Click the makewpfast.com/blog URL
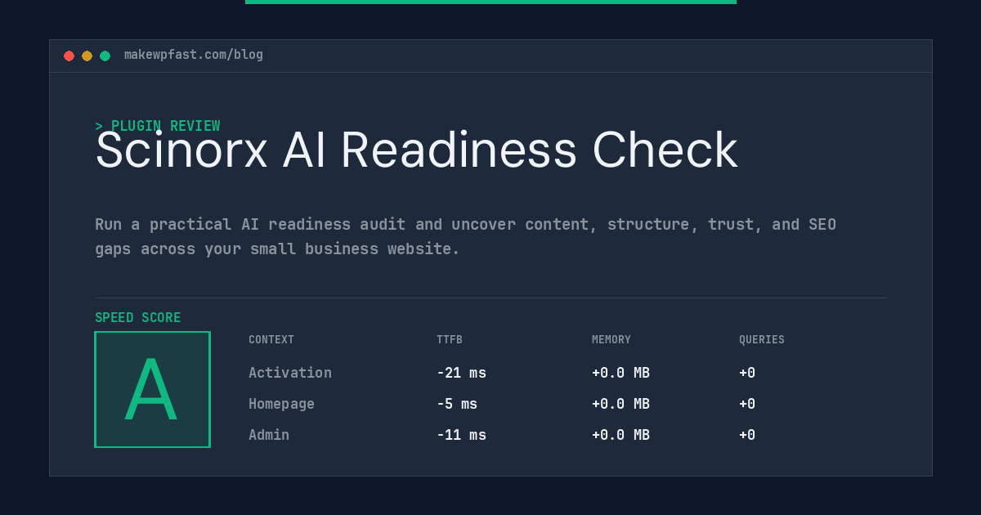This screenshot has height=515, width=981. (194, 55)
